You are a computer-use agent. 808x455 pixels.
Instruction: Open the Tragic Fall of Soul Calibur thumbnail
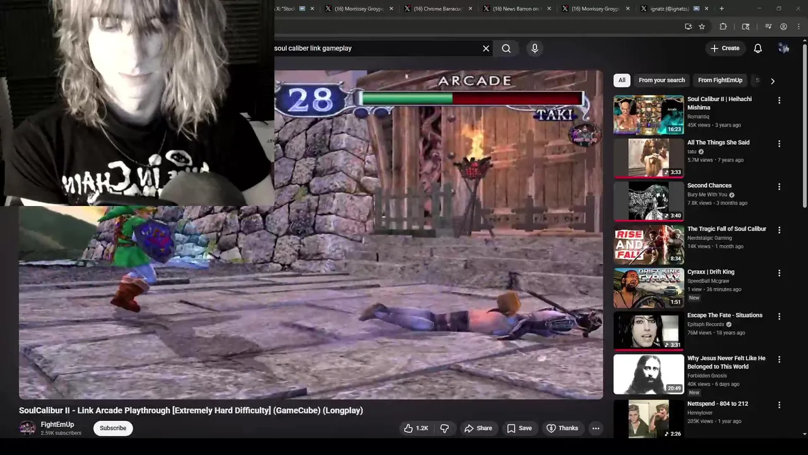648,244
